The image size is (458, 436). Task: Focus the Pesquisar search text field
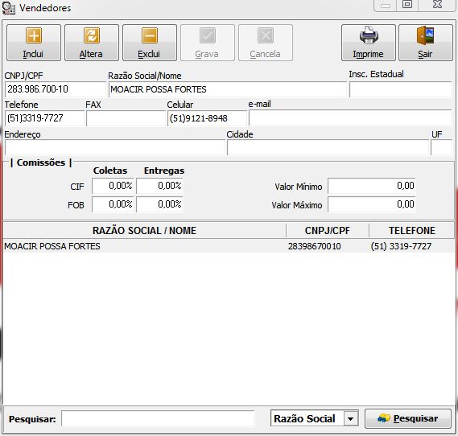[x=158, y=419]
